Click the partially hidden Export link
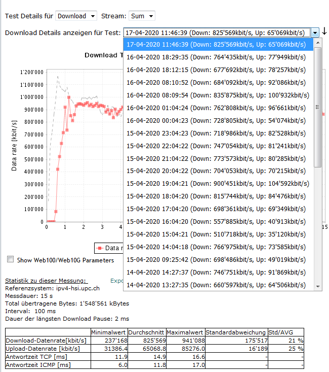Image resolution: width=329 pixels, height=372 pixels. click(116, 281)
